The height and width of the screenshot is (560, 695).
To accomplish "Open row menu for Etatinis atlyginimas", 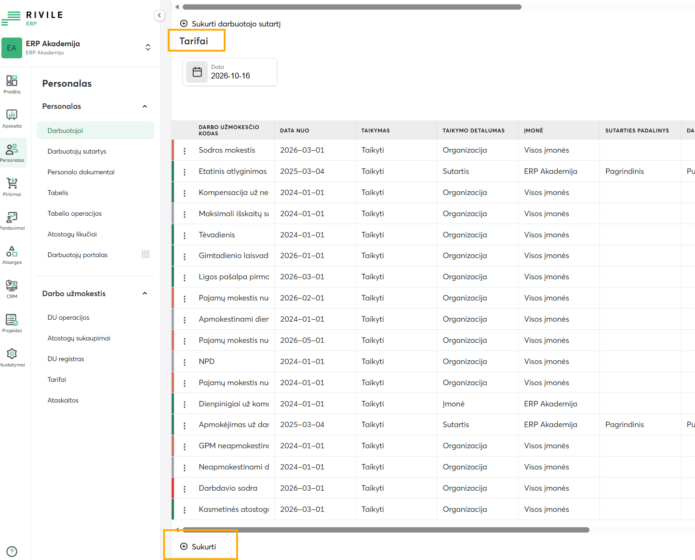I will point(185,172).
